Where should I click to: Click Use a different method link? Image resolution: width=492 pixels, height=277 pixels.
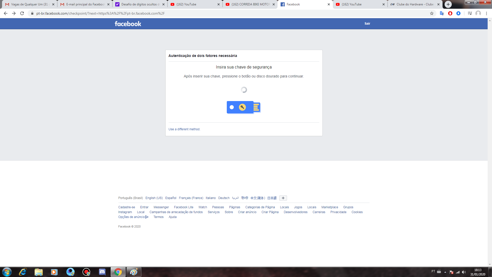pyautogui.click(x=184, y=129)
